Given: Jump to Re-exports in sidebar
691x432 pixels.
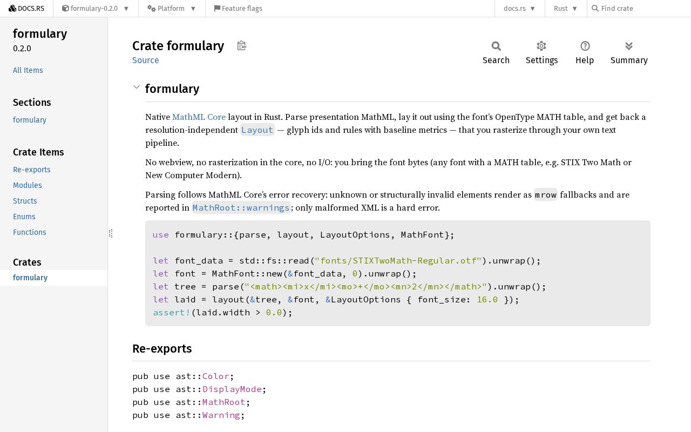Looking at the screenshot, I should (32, 170).
